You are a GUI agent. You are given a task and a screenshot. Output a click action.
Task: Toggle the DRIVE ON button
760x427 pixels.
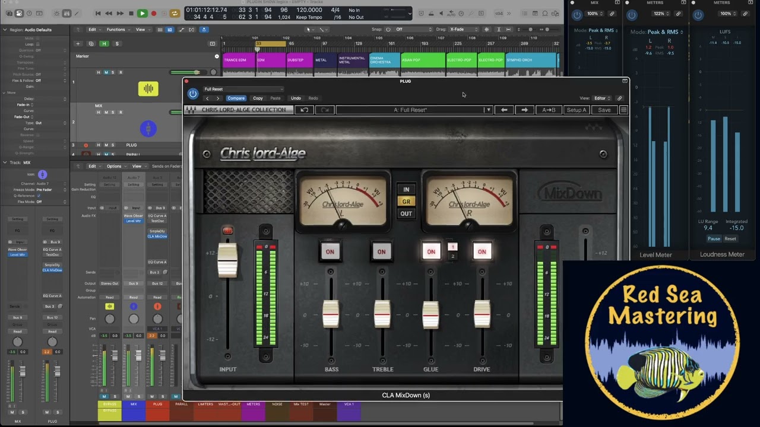482,251
